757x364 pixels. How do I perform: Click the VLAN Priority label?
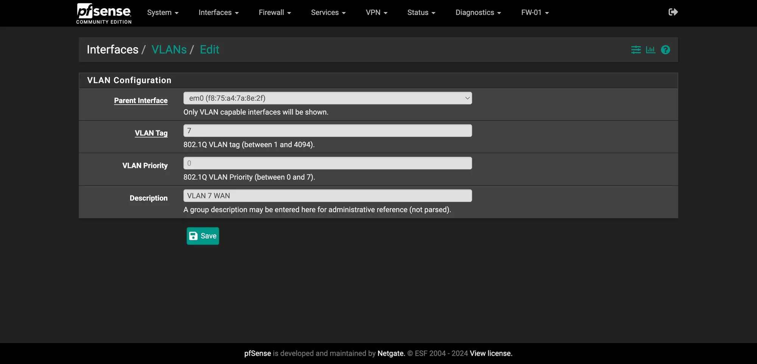point(145,166)
